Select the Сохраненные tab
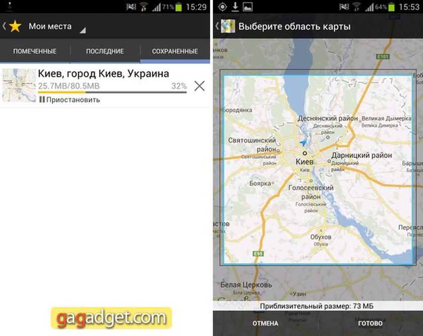Viewport: 423px width, 336px height. tap(175, 51)
